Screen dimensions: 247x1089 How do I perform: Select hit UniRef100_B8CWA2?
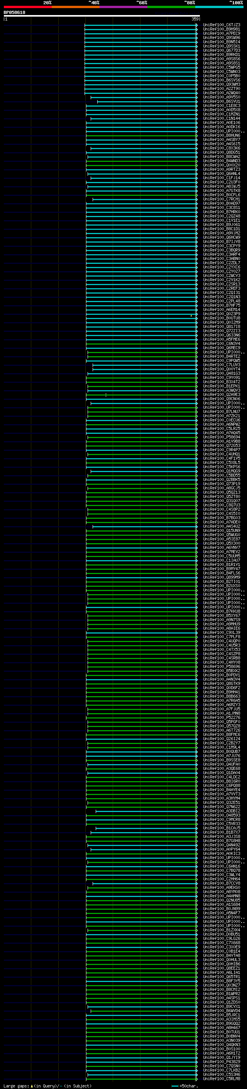(x=222, y=156)
